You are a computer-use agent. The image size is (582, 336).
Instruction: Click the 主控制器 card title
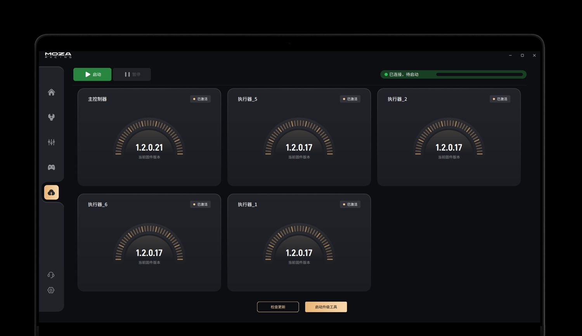(97, 99)
